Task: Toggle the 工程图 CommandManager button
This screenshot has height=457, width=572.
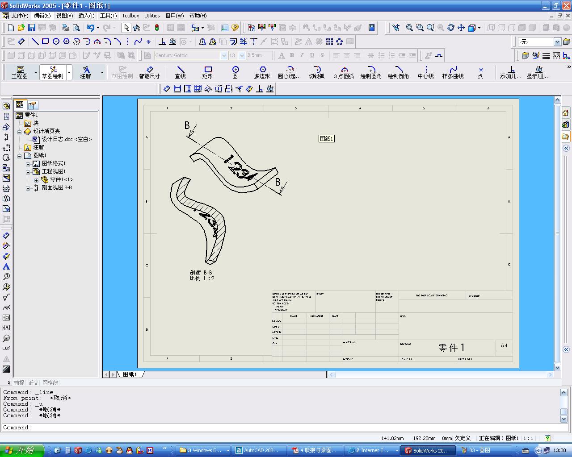Action: pos(20,72)
